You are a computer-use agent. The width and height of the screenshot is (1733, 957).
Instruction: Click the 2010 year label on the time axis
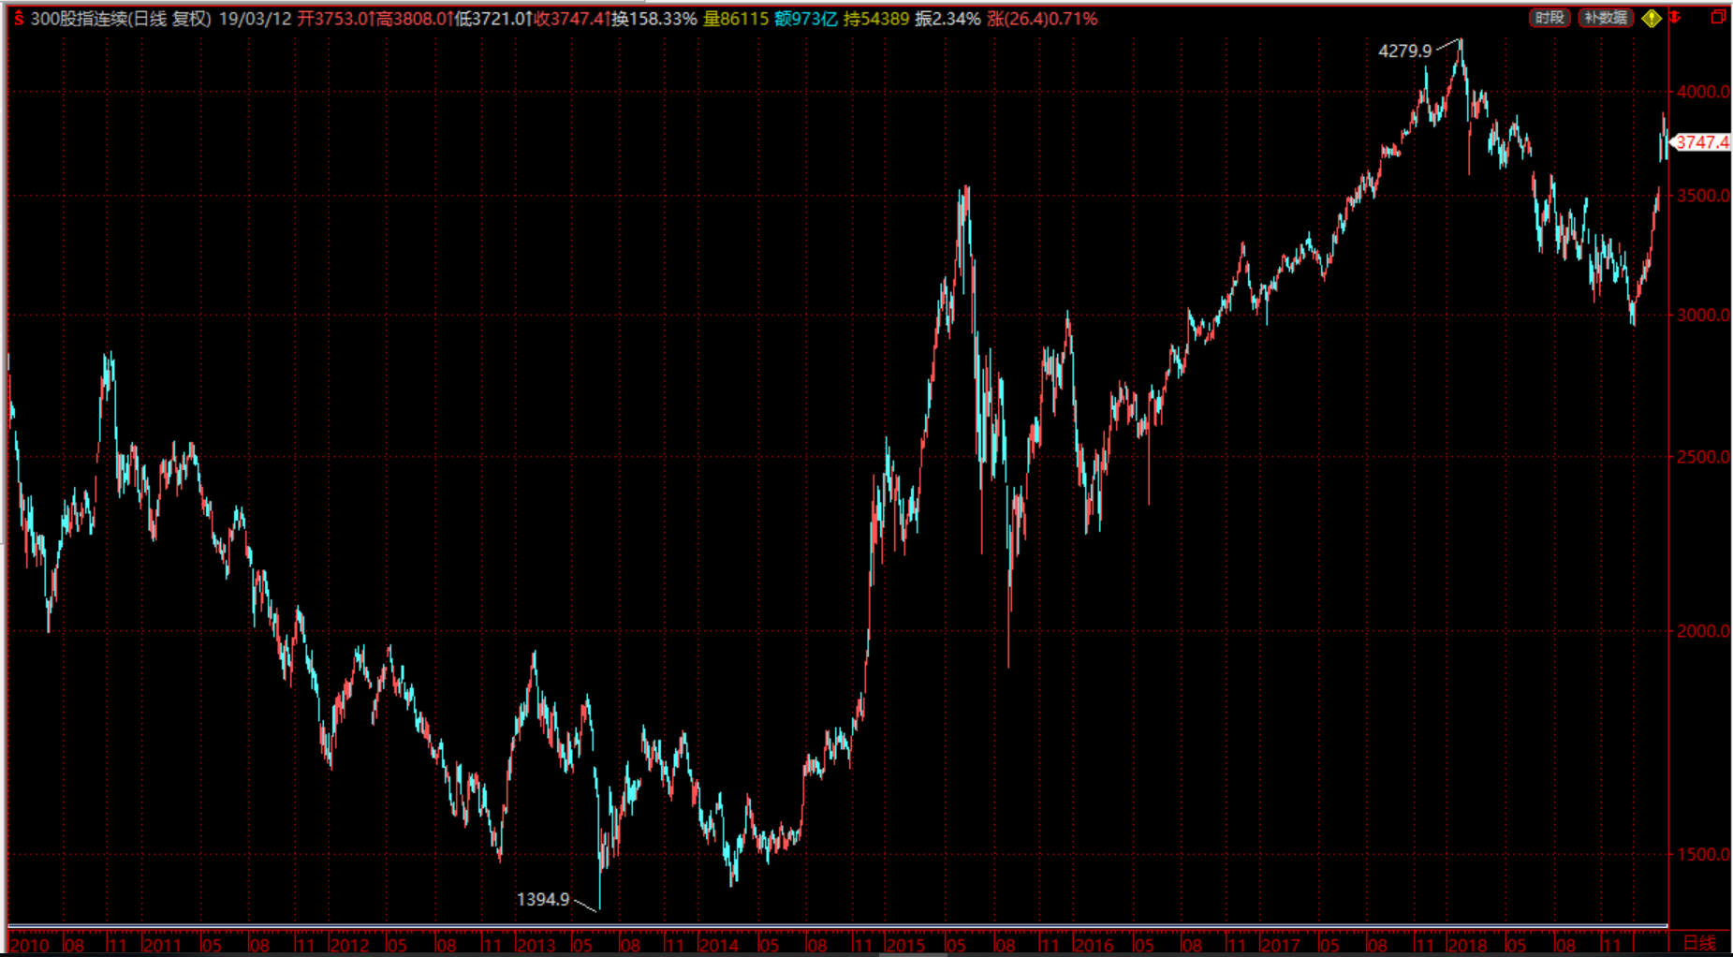pos(29,945)
